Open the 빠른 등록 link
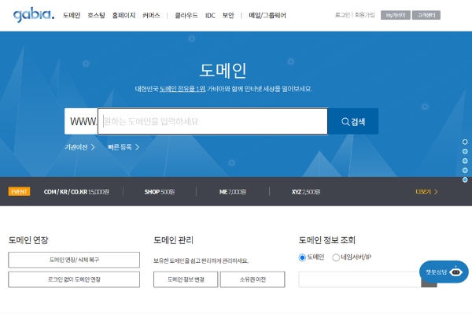The width and height of the screenshot is (472, 318). coord(124,147)
